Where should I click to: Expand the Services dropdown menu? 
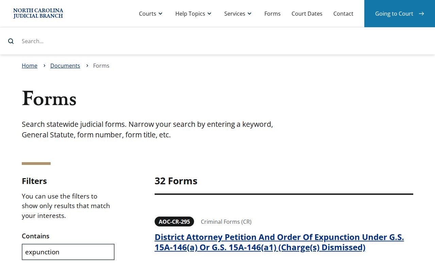(x=238, y=14)
